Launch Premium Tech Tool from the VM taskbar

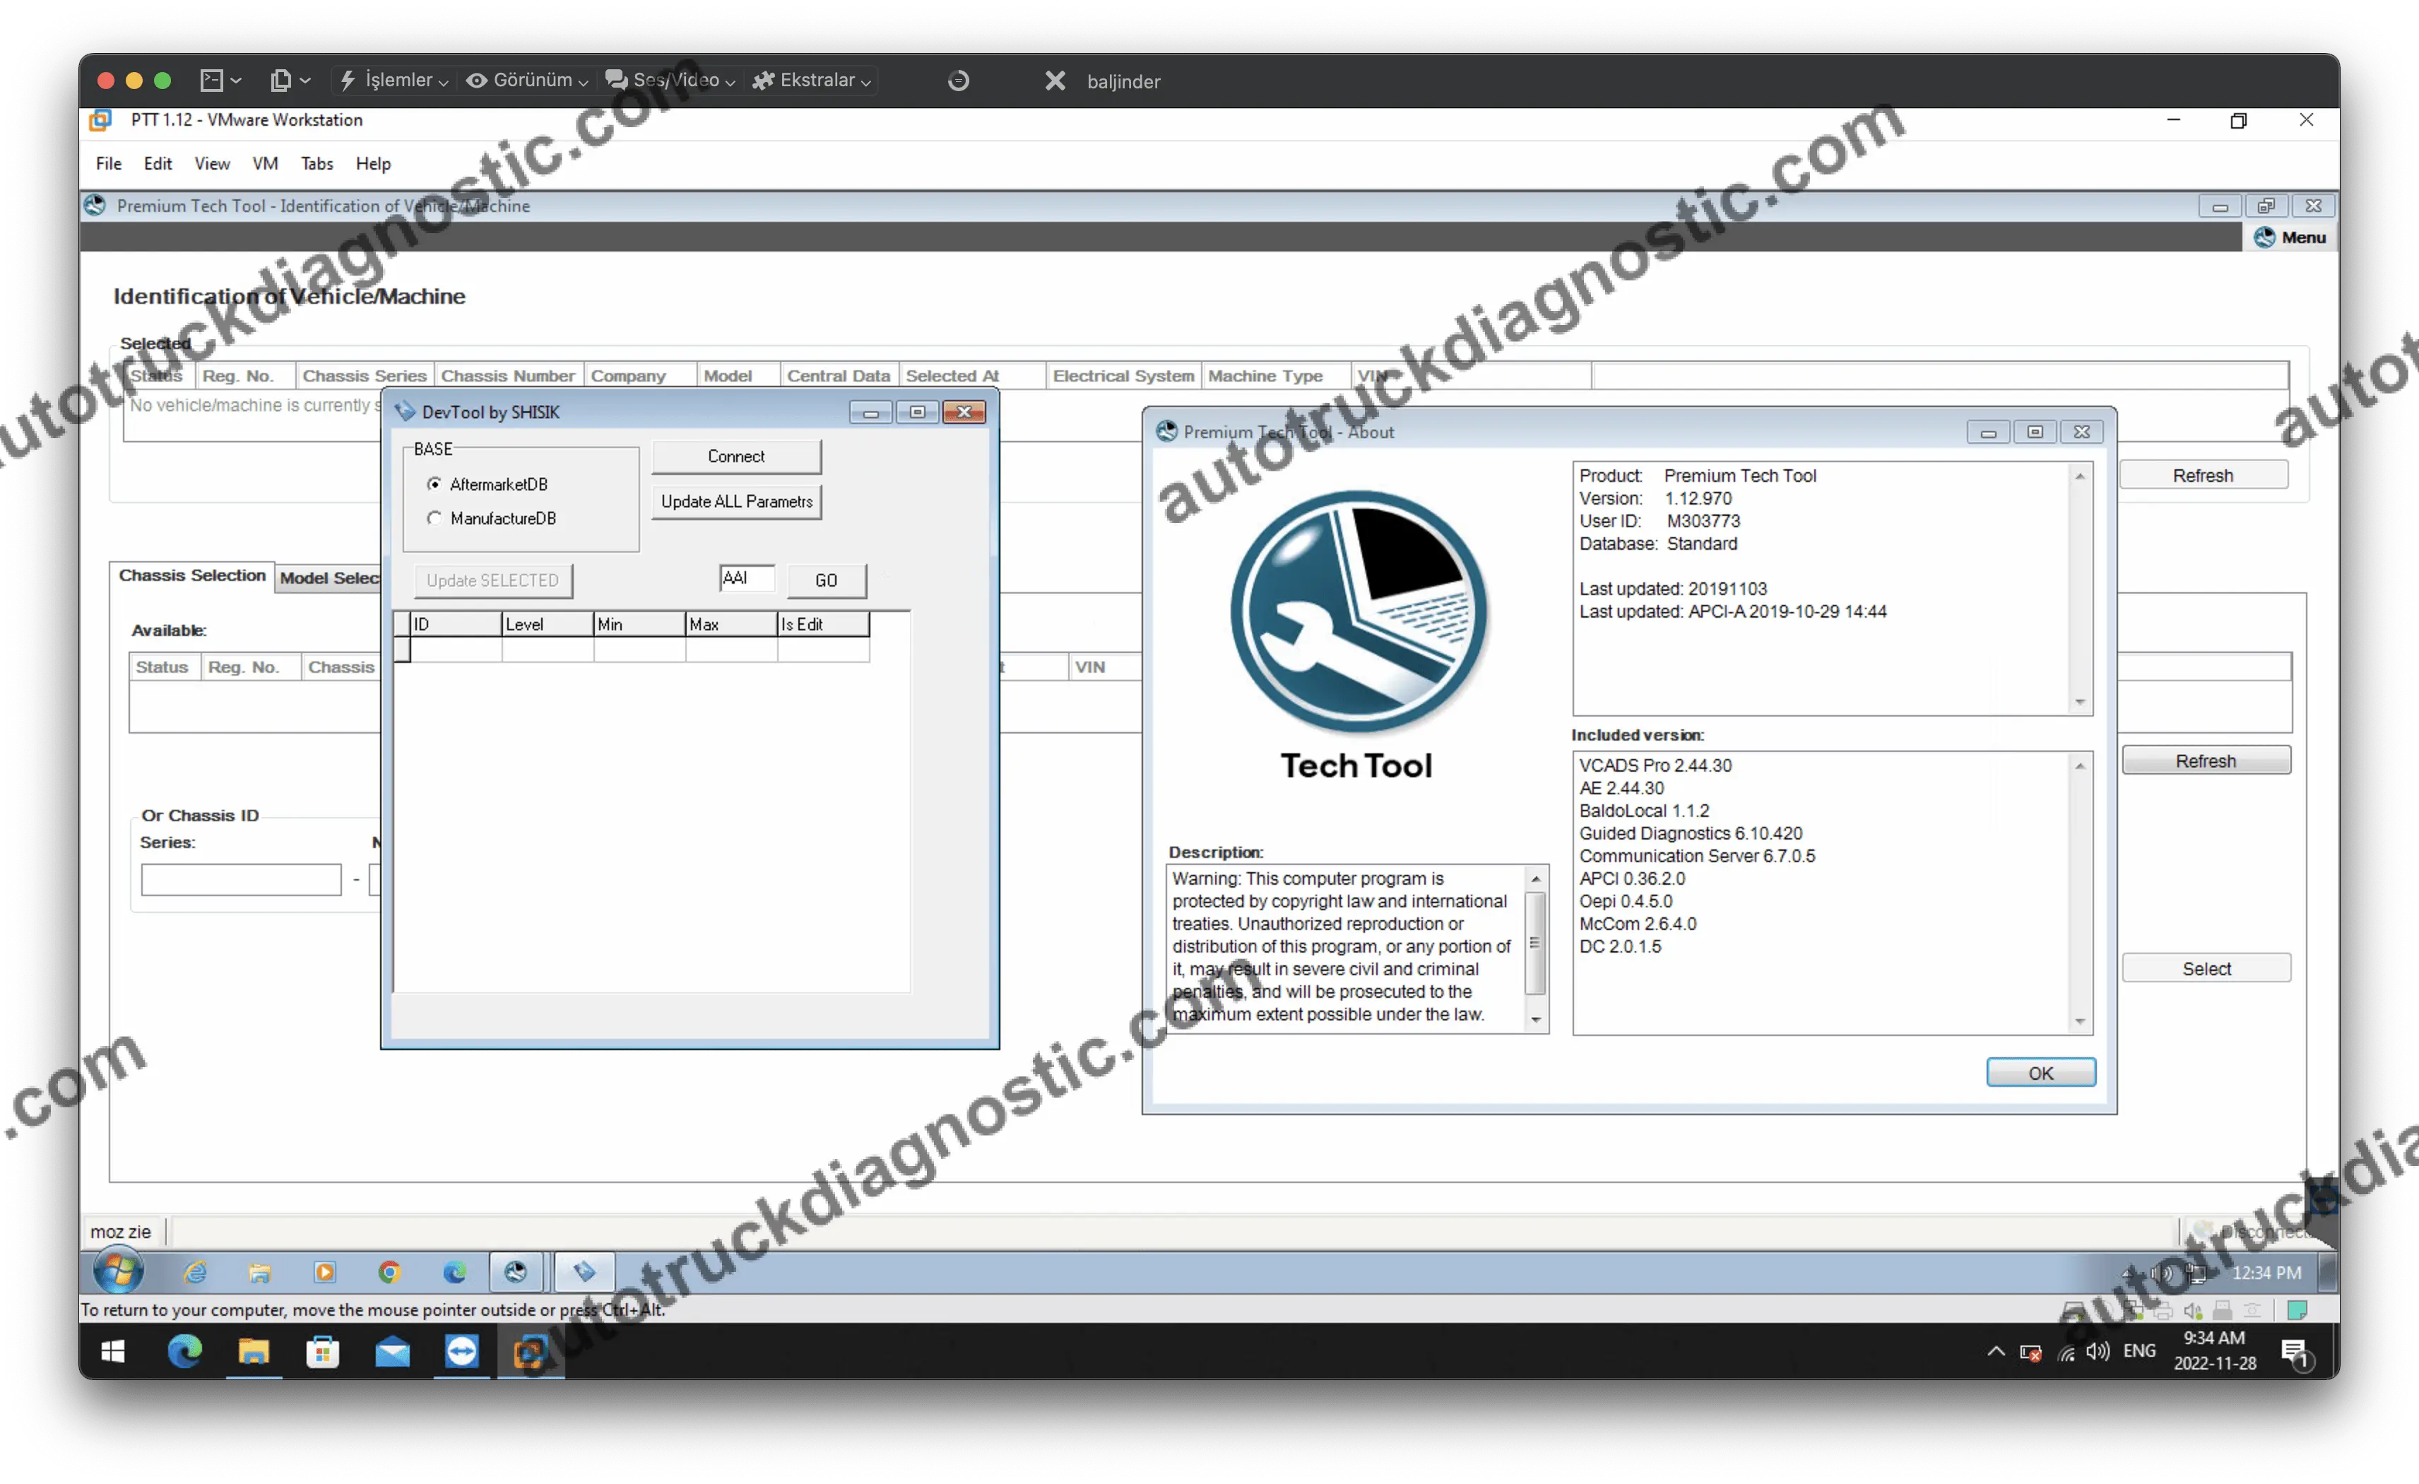[x=517, y=1272]
